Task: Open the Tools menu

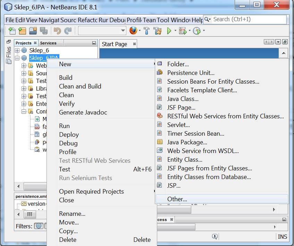Action: (x=163, y=20)
